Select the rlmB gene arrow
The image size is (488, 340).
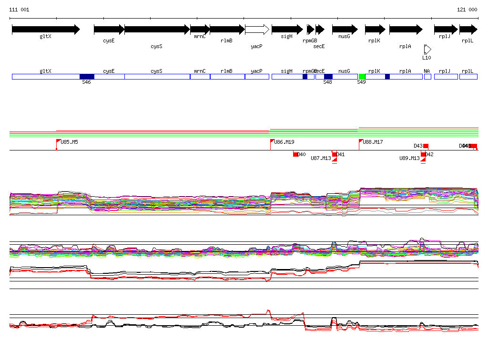pos(227,30)
